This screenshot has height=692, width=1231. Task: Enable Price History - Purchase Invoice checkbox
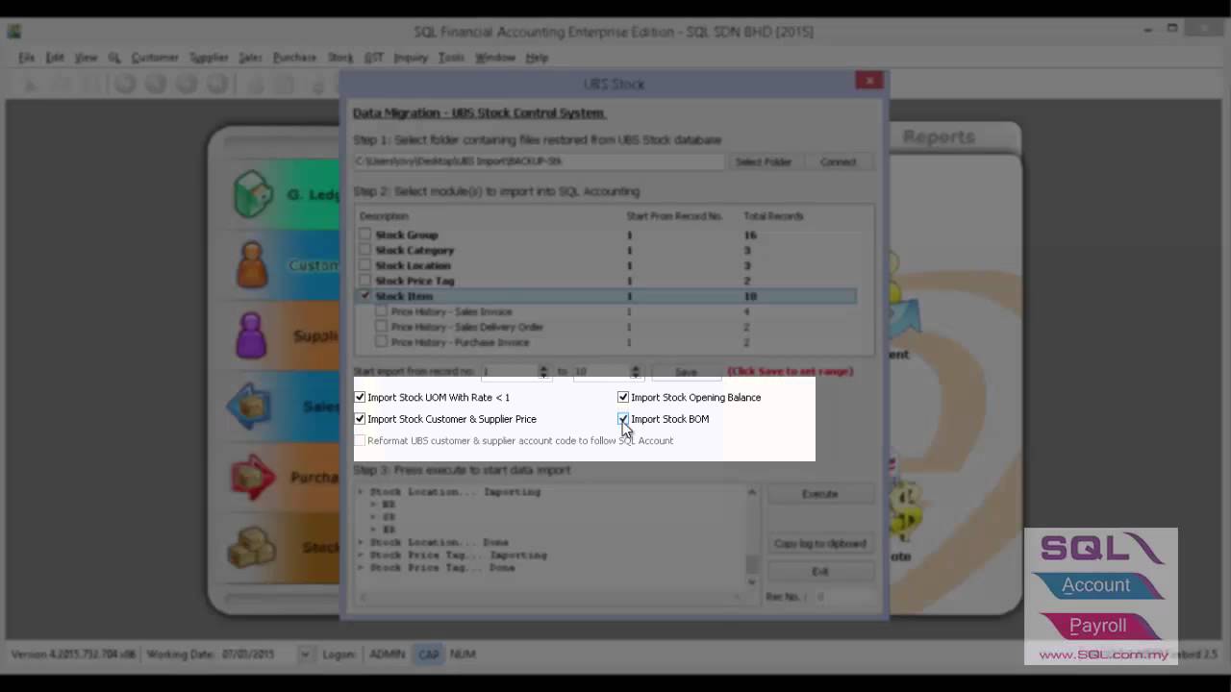click(382, 342)
